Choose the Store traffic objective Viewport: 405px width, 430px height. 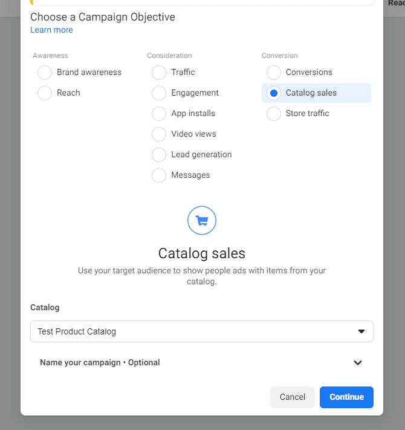pyautogui.click(x=274, y=114)
